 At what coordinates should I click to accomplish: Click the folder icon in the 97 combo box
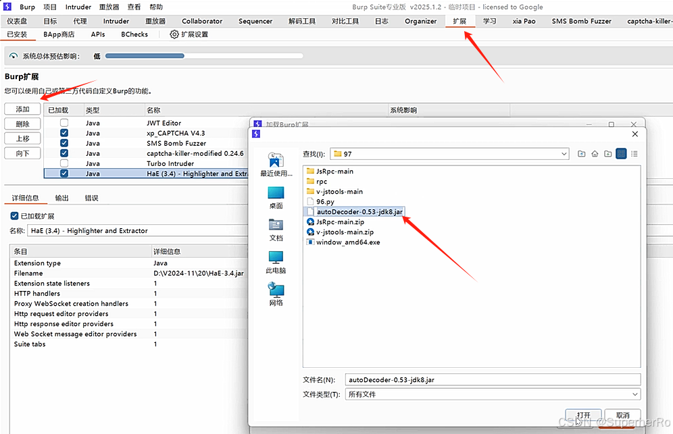pyautogui.click(x=338, y=154)
